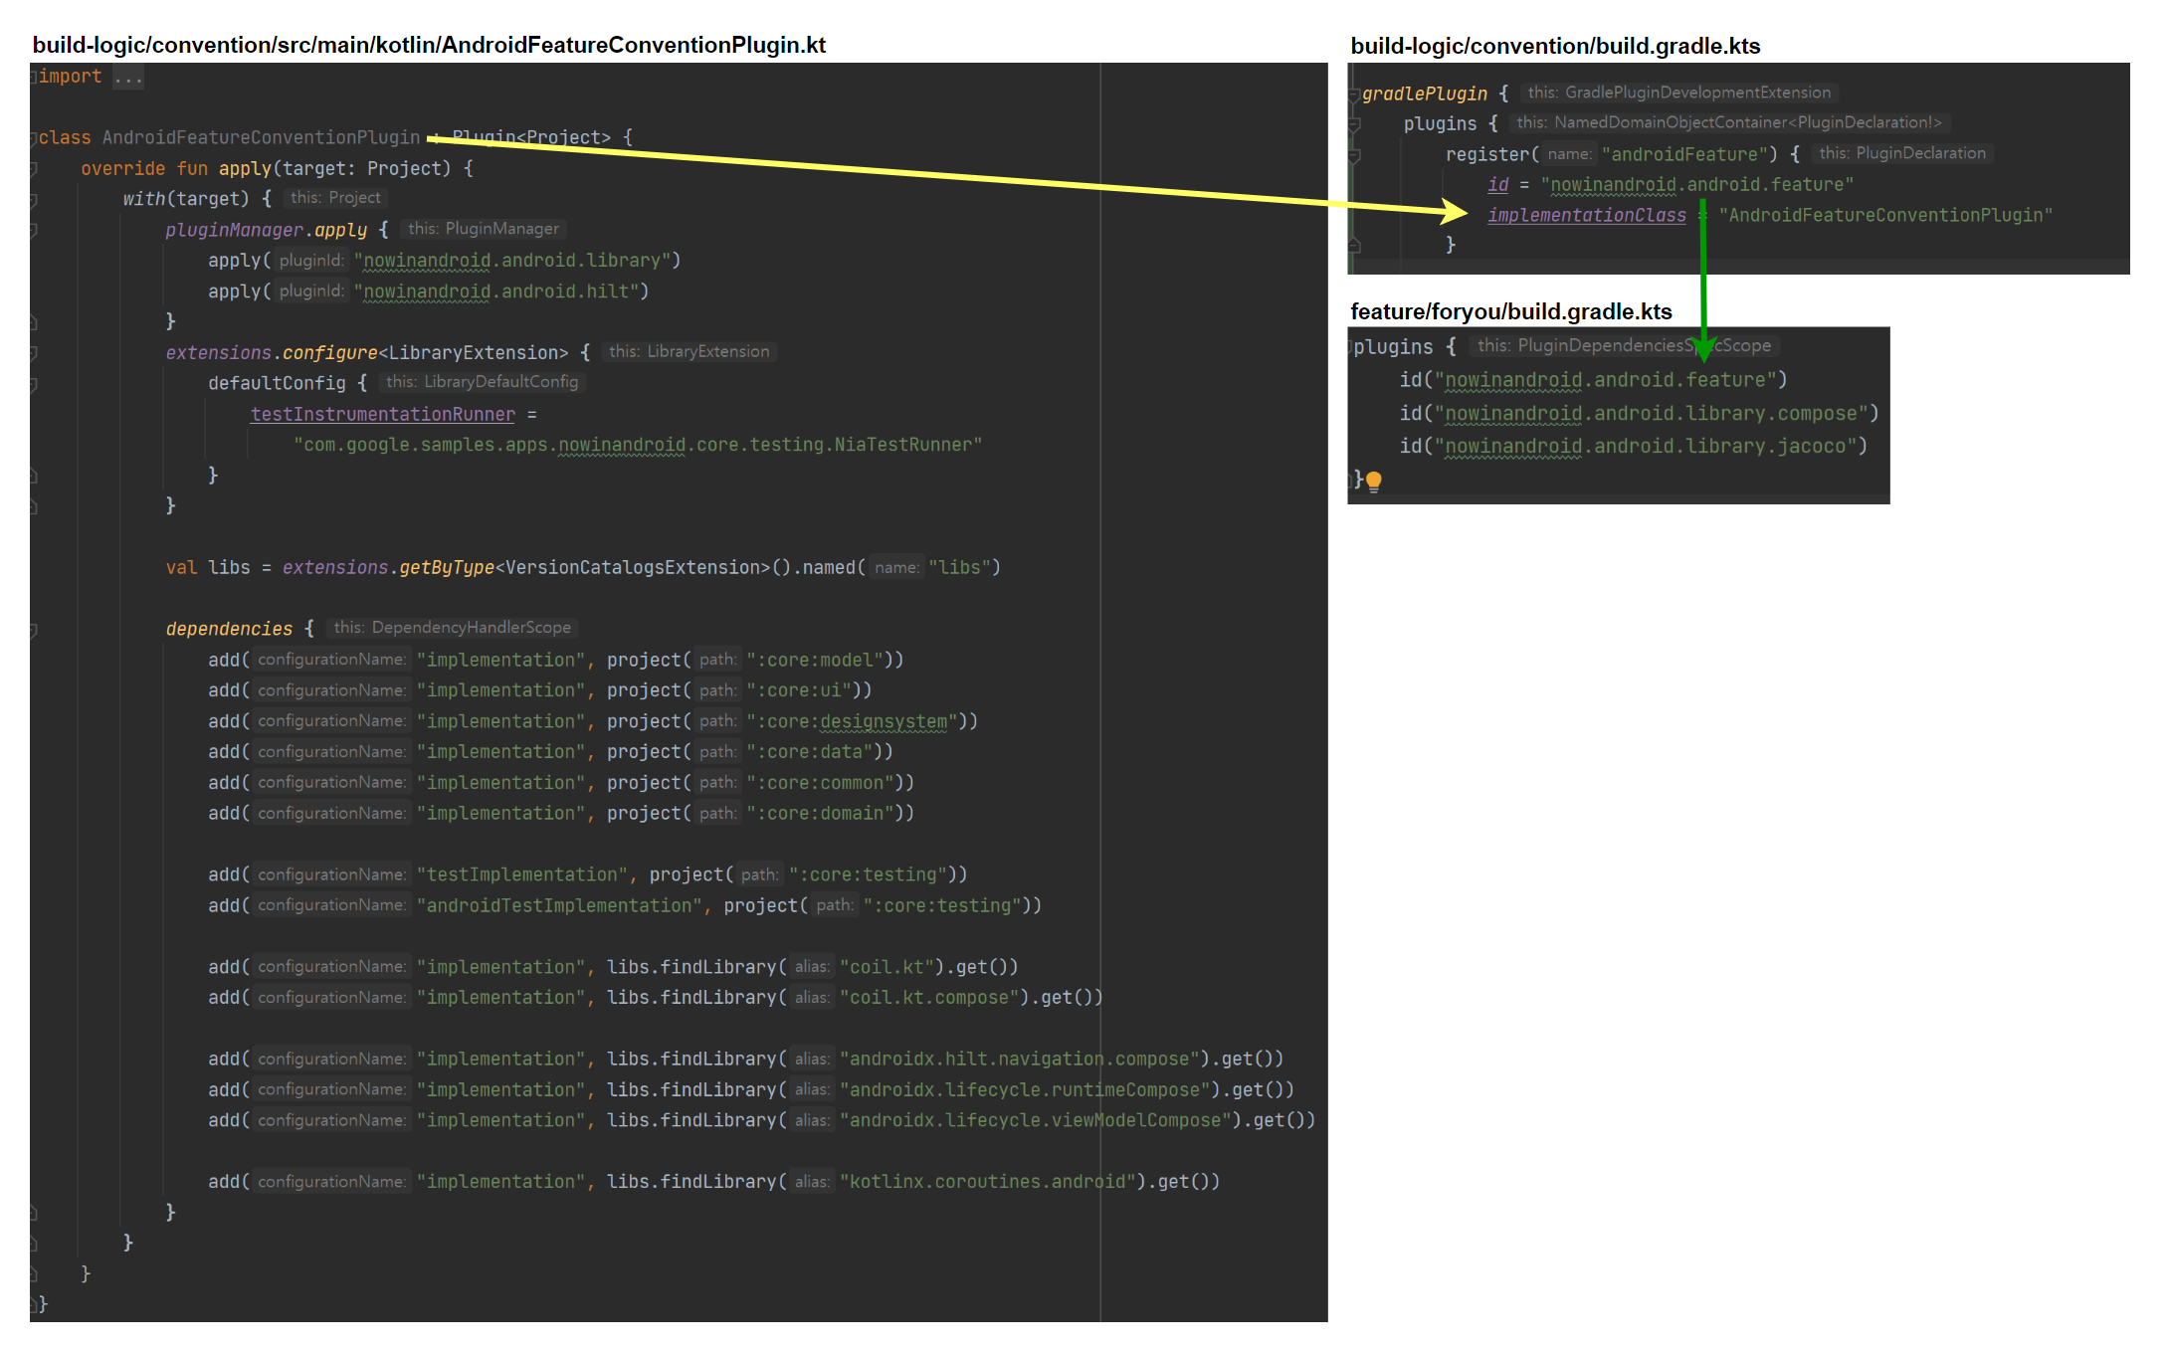Click the testInstrumentationRunner underlined property
The image size is (2167, 1354).
click(382, 414)
